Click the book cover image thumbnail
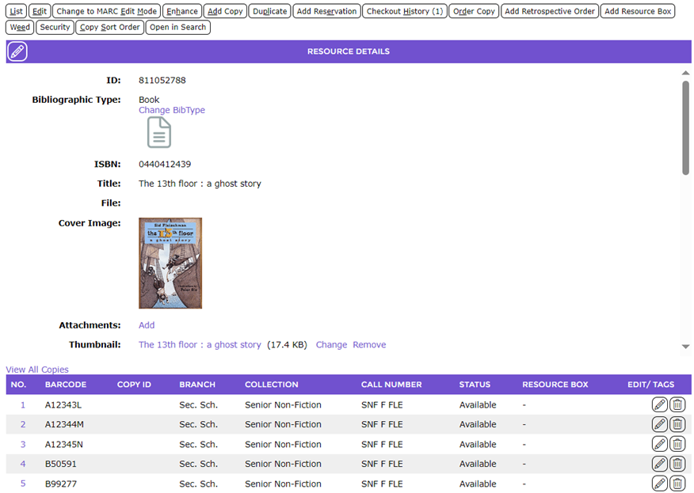The image size is (694, 493). (170, 263)
